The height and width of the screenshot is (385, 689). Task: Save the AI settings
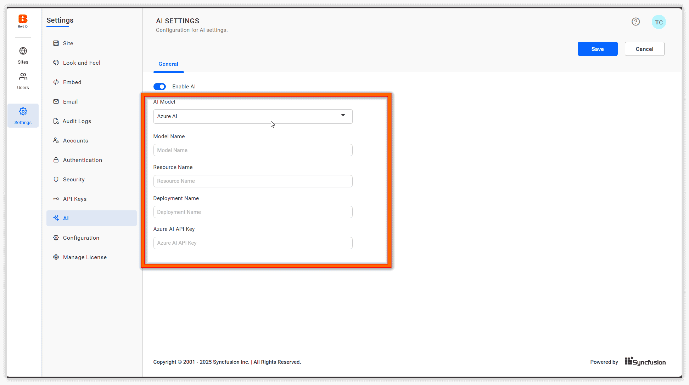(x=597, y=49)
